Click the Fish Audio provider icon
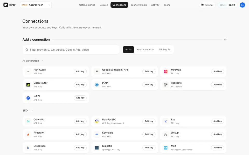 click(28, 72)
